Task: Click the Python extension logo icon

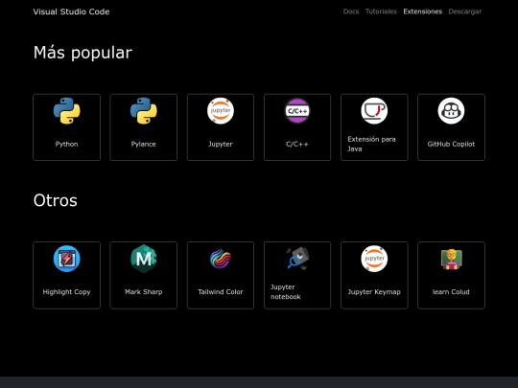Action: 67,111
